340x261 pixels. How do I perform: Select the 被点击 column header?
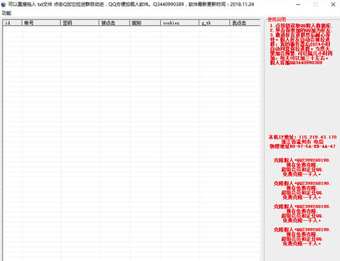pos(114,23)
